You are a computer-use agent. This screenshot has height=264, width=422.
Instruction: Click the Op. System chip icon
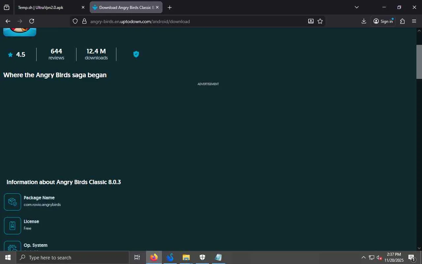point(13,246)
